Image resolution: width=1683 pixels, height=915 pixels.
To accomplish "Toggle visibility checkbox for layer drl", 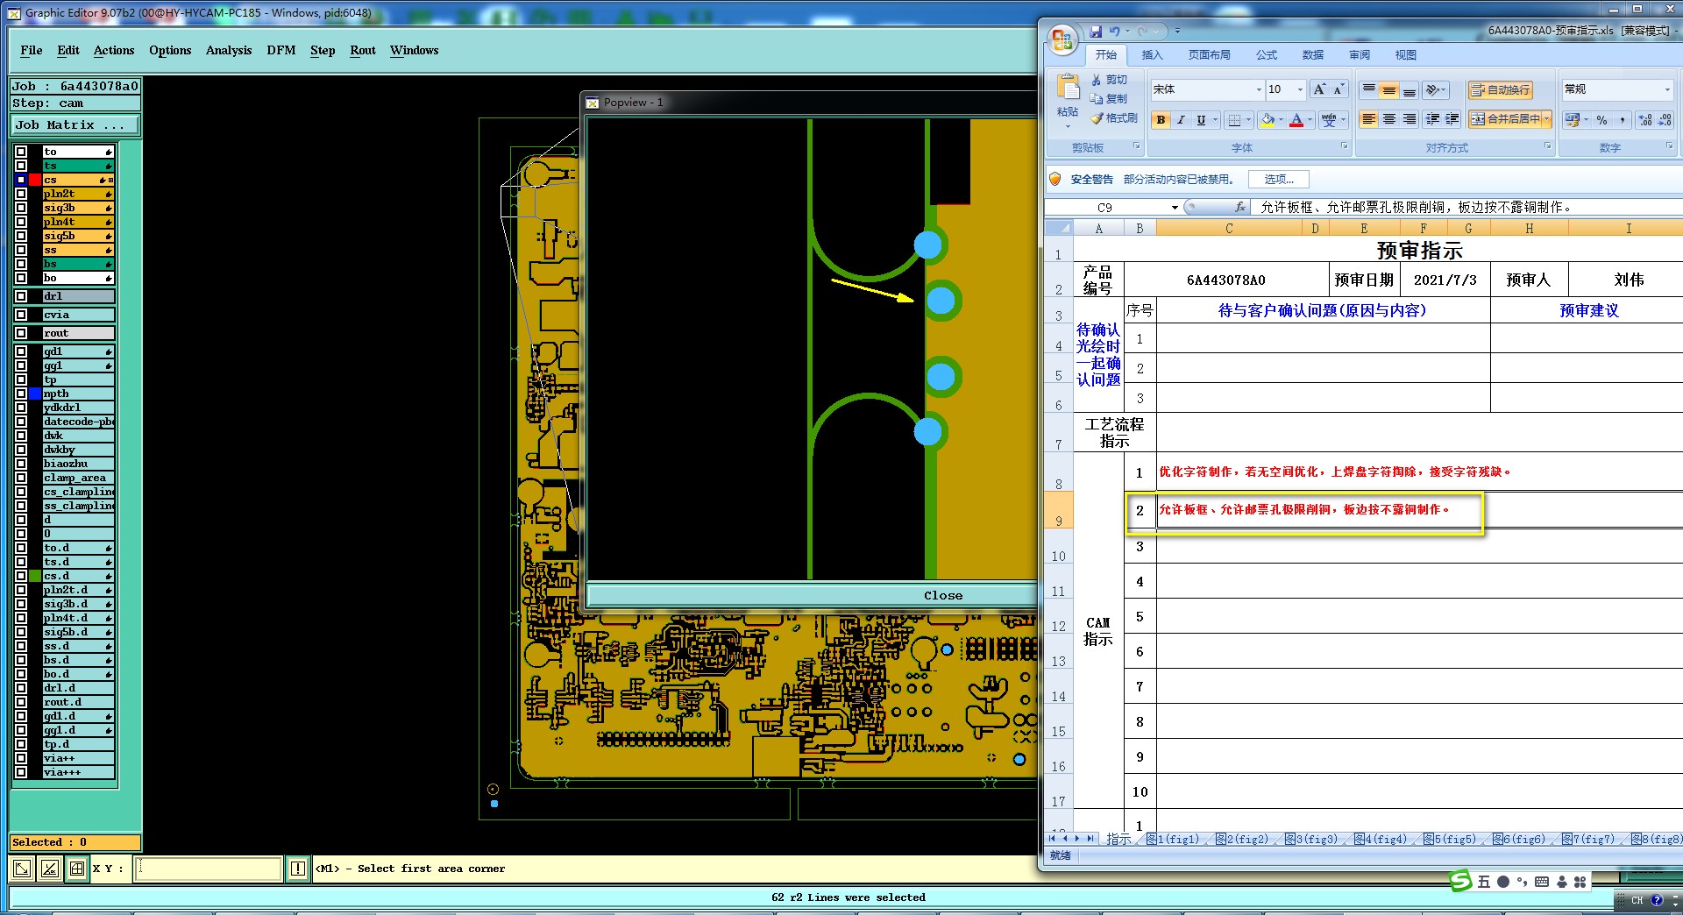I will 21,296.
